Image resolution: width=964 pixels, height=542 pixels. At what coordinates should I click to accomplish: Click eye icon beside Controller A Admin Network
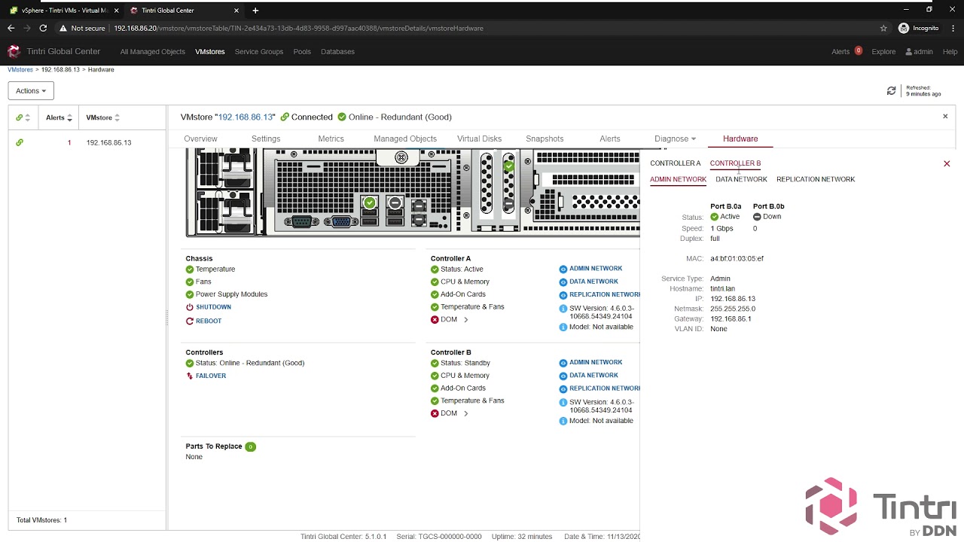pyautogui.click(x=563, y=269)
